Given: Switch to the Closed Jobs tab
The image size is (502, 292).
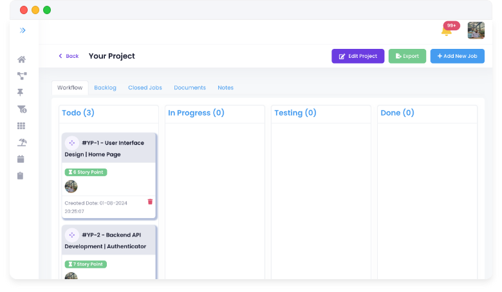Looking at the screenshot, I should [x=145, y=87].
